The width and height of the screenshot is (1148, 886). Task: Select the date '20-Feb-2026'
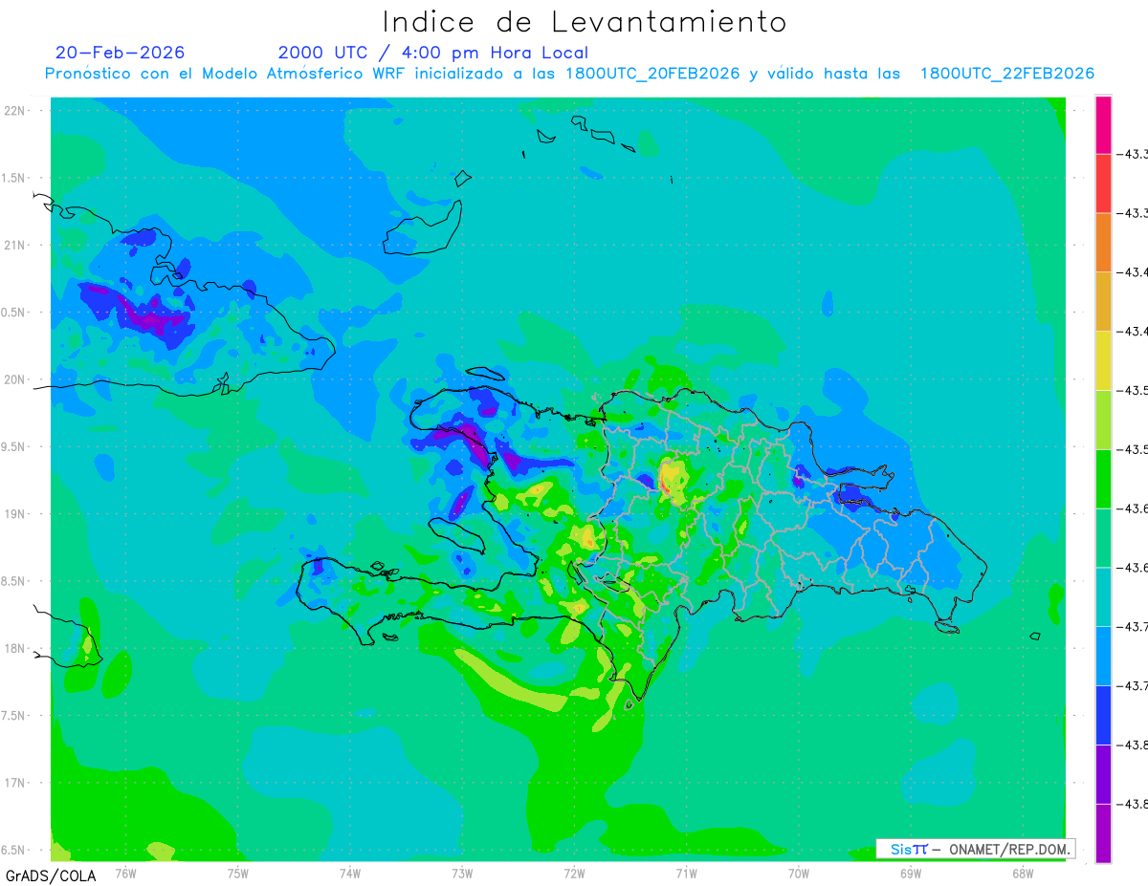(120, 53)
